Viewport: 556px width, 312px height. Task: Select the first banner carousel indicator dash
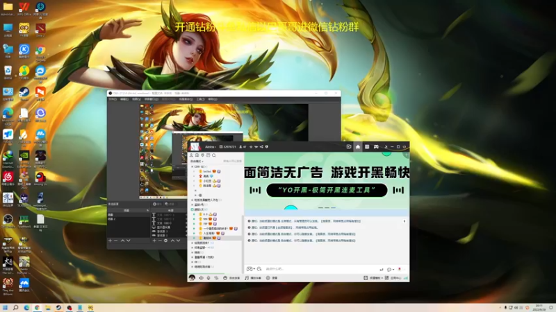[x=321, y=207]
